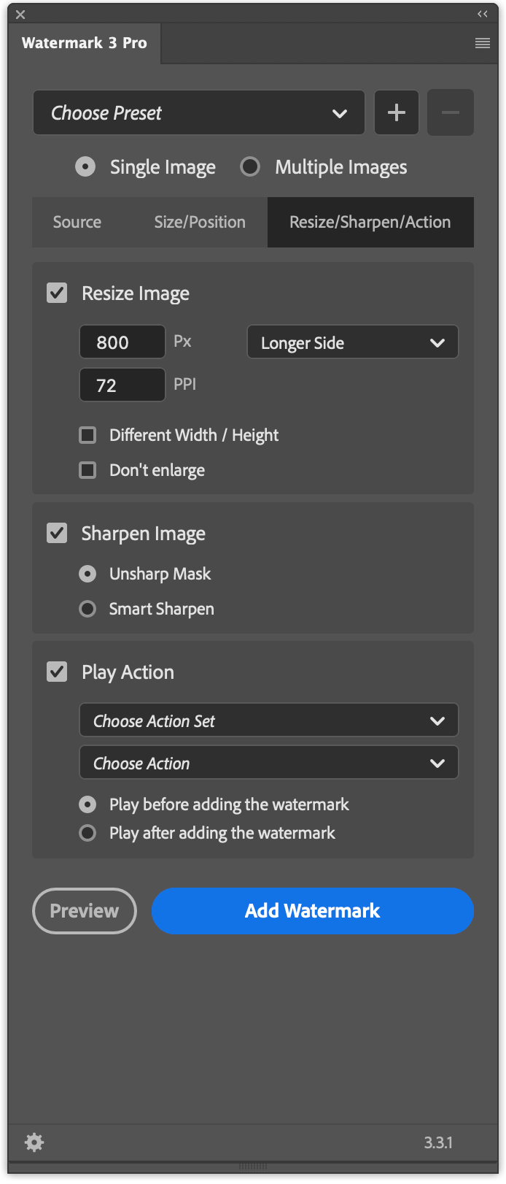
Task: Uncheck the Resize Image option
Action: click(x=56, y=293)
